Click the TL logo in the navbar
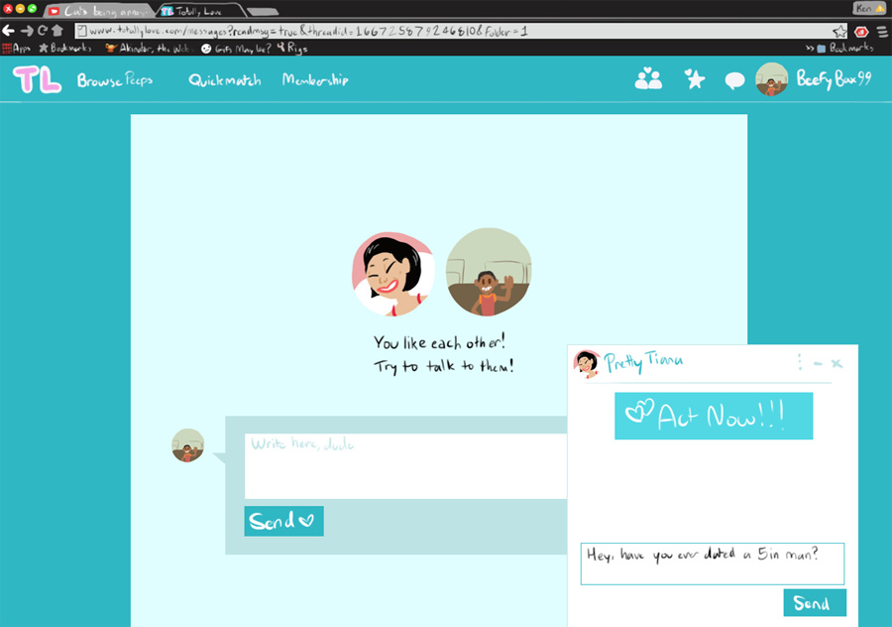 tap(38, 80)
